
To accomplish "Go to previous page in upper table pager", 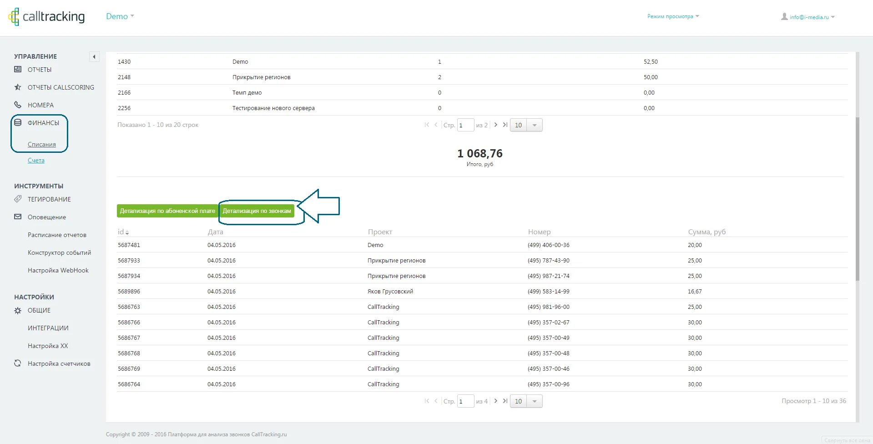I will [x=436, y=125].
